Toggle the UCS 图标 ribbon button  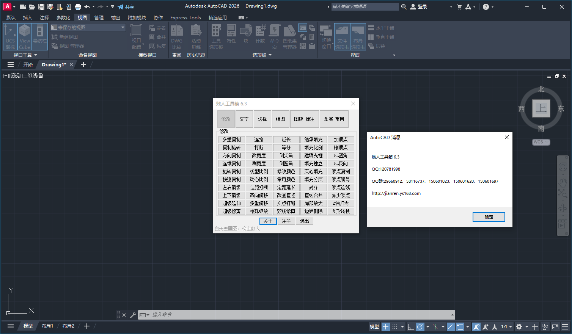click(x=10, y=37)
